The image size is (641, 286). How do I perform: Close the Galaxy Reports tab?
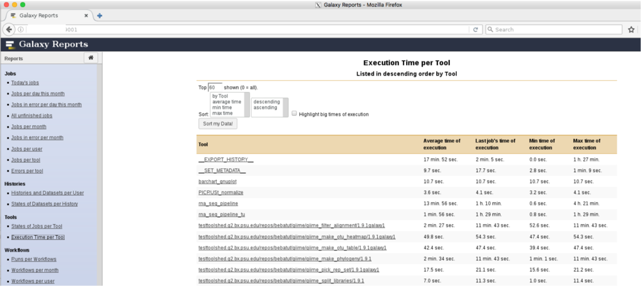click(86, 16)
